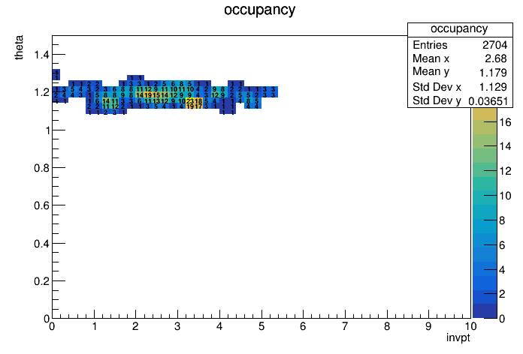Screen dimensions: 523x354
Task: Click the "9" tick label on invpt axis
Action: click(428, 326)
